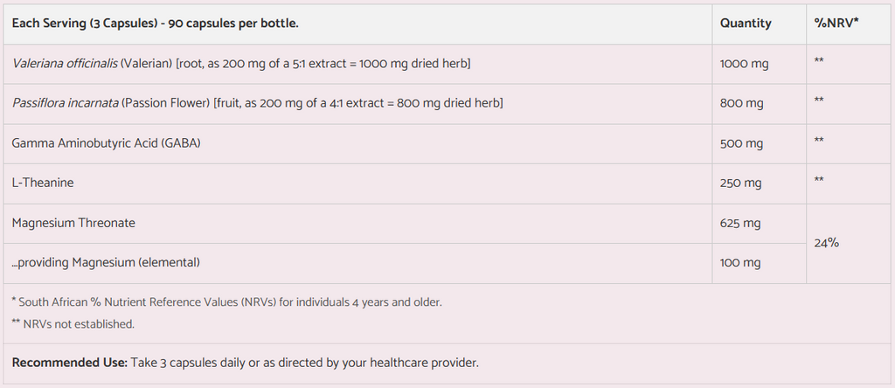Click the 250 mg quantity value
This screenshot has width=895, height=388.
[741, 183]
